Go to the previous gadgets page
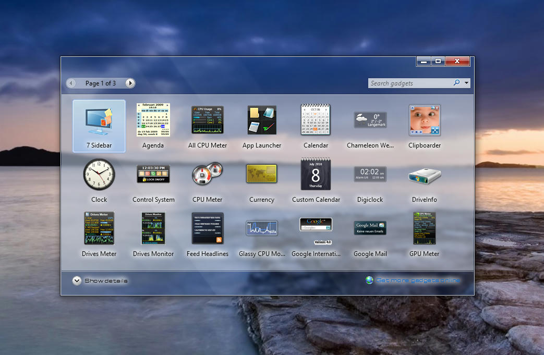The width and height of the screenshot is (544, 355). (x=72, y=83)
